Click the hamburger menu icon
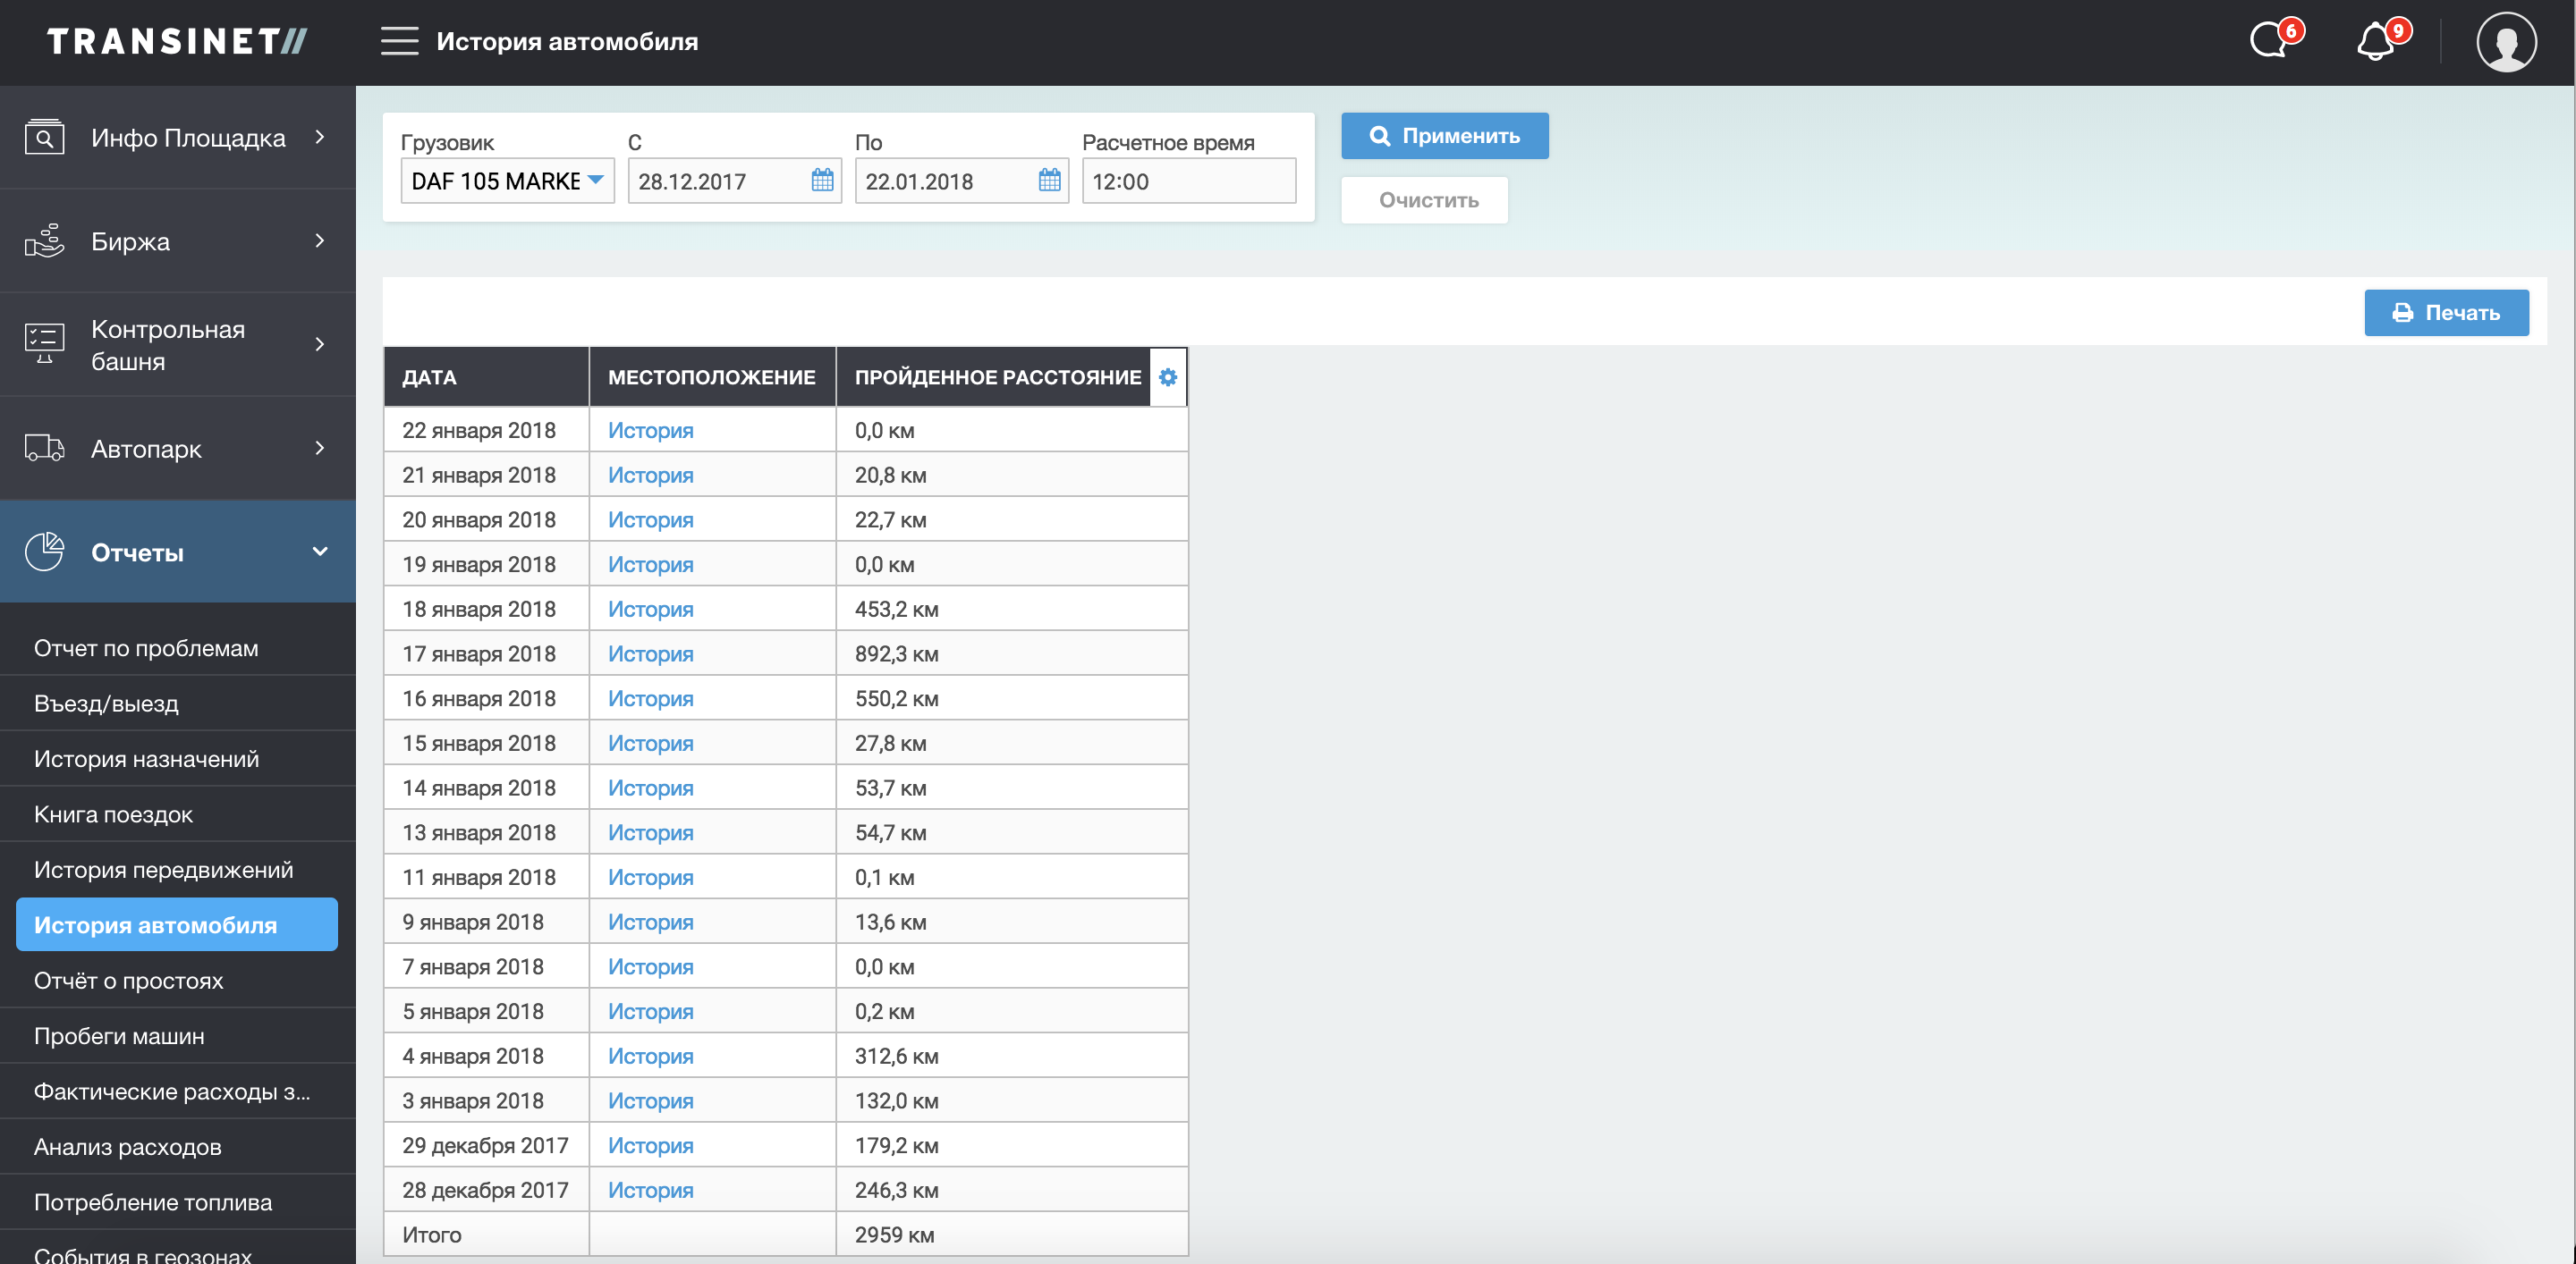This screenshot has width=2576, height=1264. click(x=399, y=41)
